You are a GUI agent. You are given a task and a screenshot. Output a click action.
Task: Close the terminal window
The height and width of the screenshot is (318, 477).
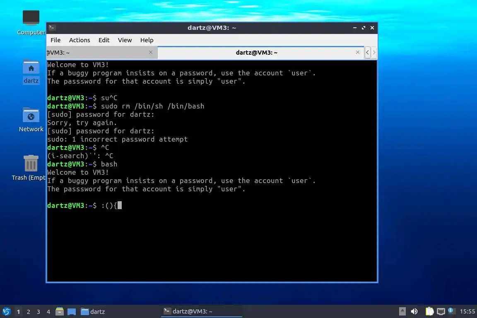click(372, 28)
